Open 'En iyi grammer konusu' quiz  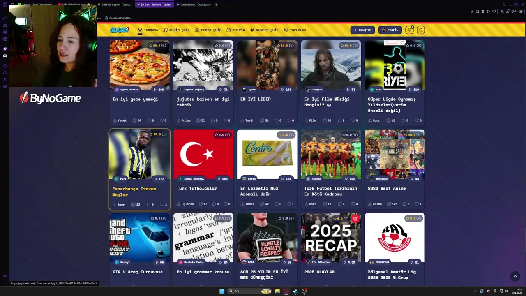tap(203, 272)
